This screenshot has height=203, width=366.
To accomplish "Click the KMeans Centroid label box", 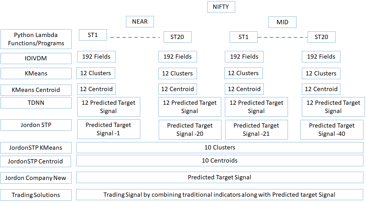I will 36,90.
